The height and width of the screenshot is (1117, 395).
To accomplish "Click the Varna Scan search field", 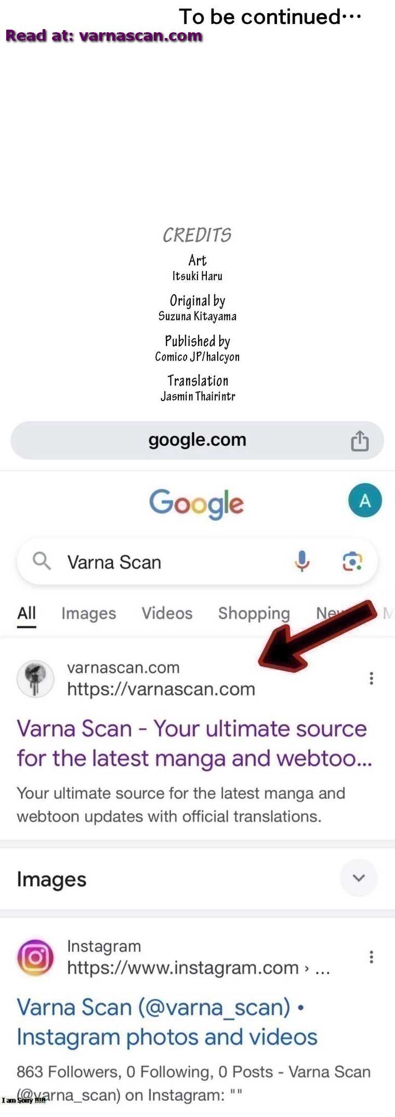I will 197,562.
